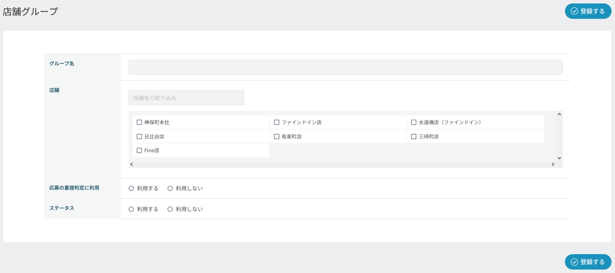This screenshot has width=615, height=273.
Task: Click the bottom 登録する button
Action: (x=588, y=262)
